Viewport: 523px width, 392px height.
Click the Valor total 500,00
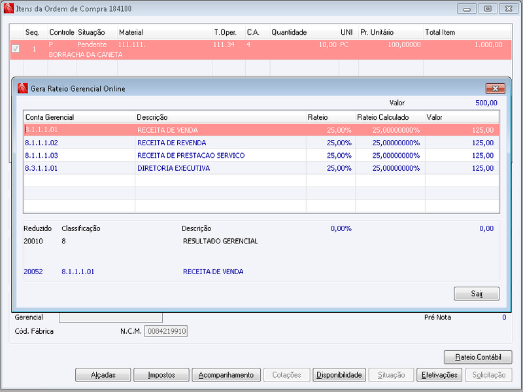coord(486,103)
